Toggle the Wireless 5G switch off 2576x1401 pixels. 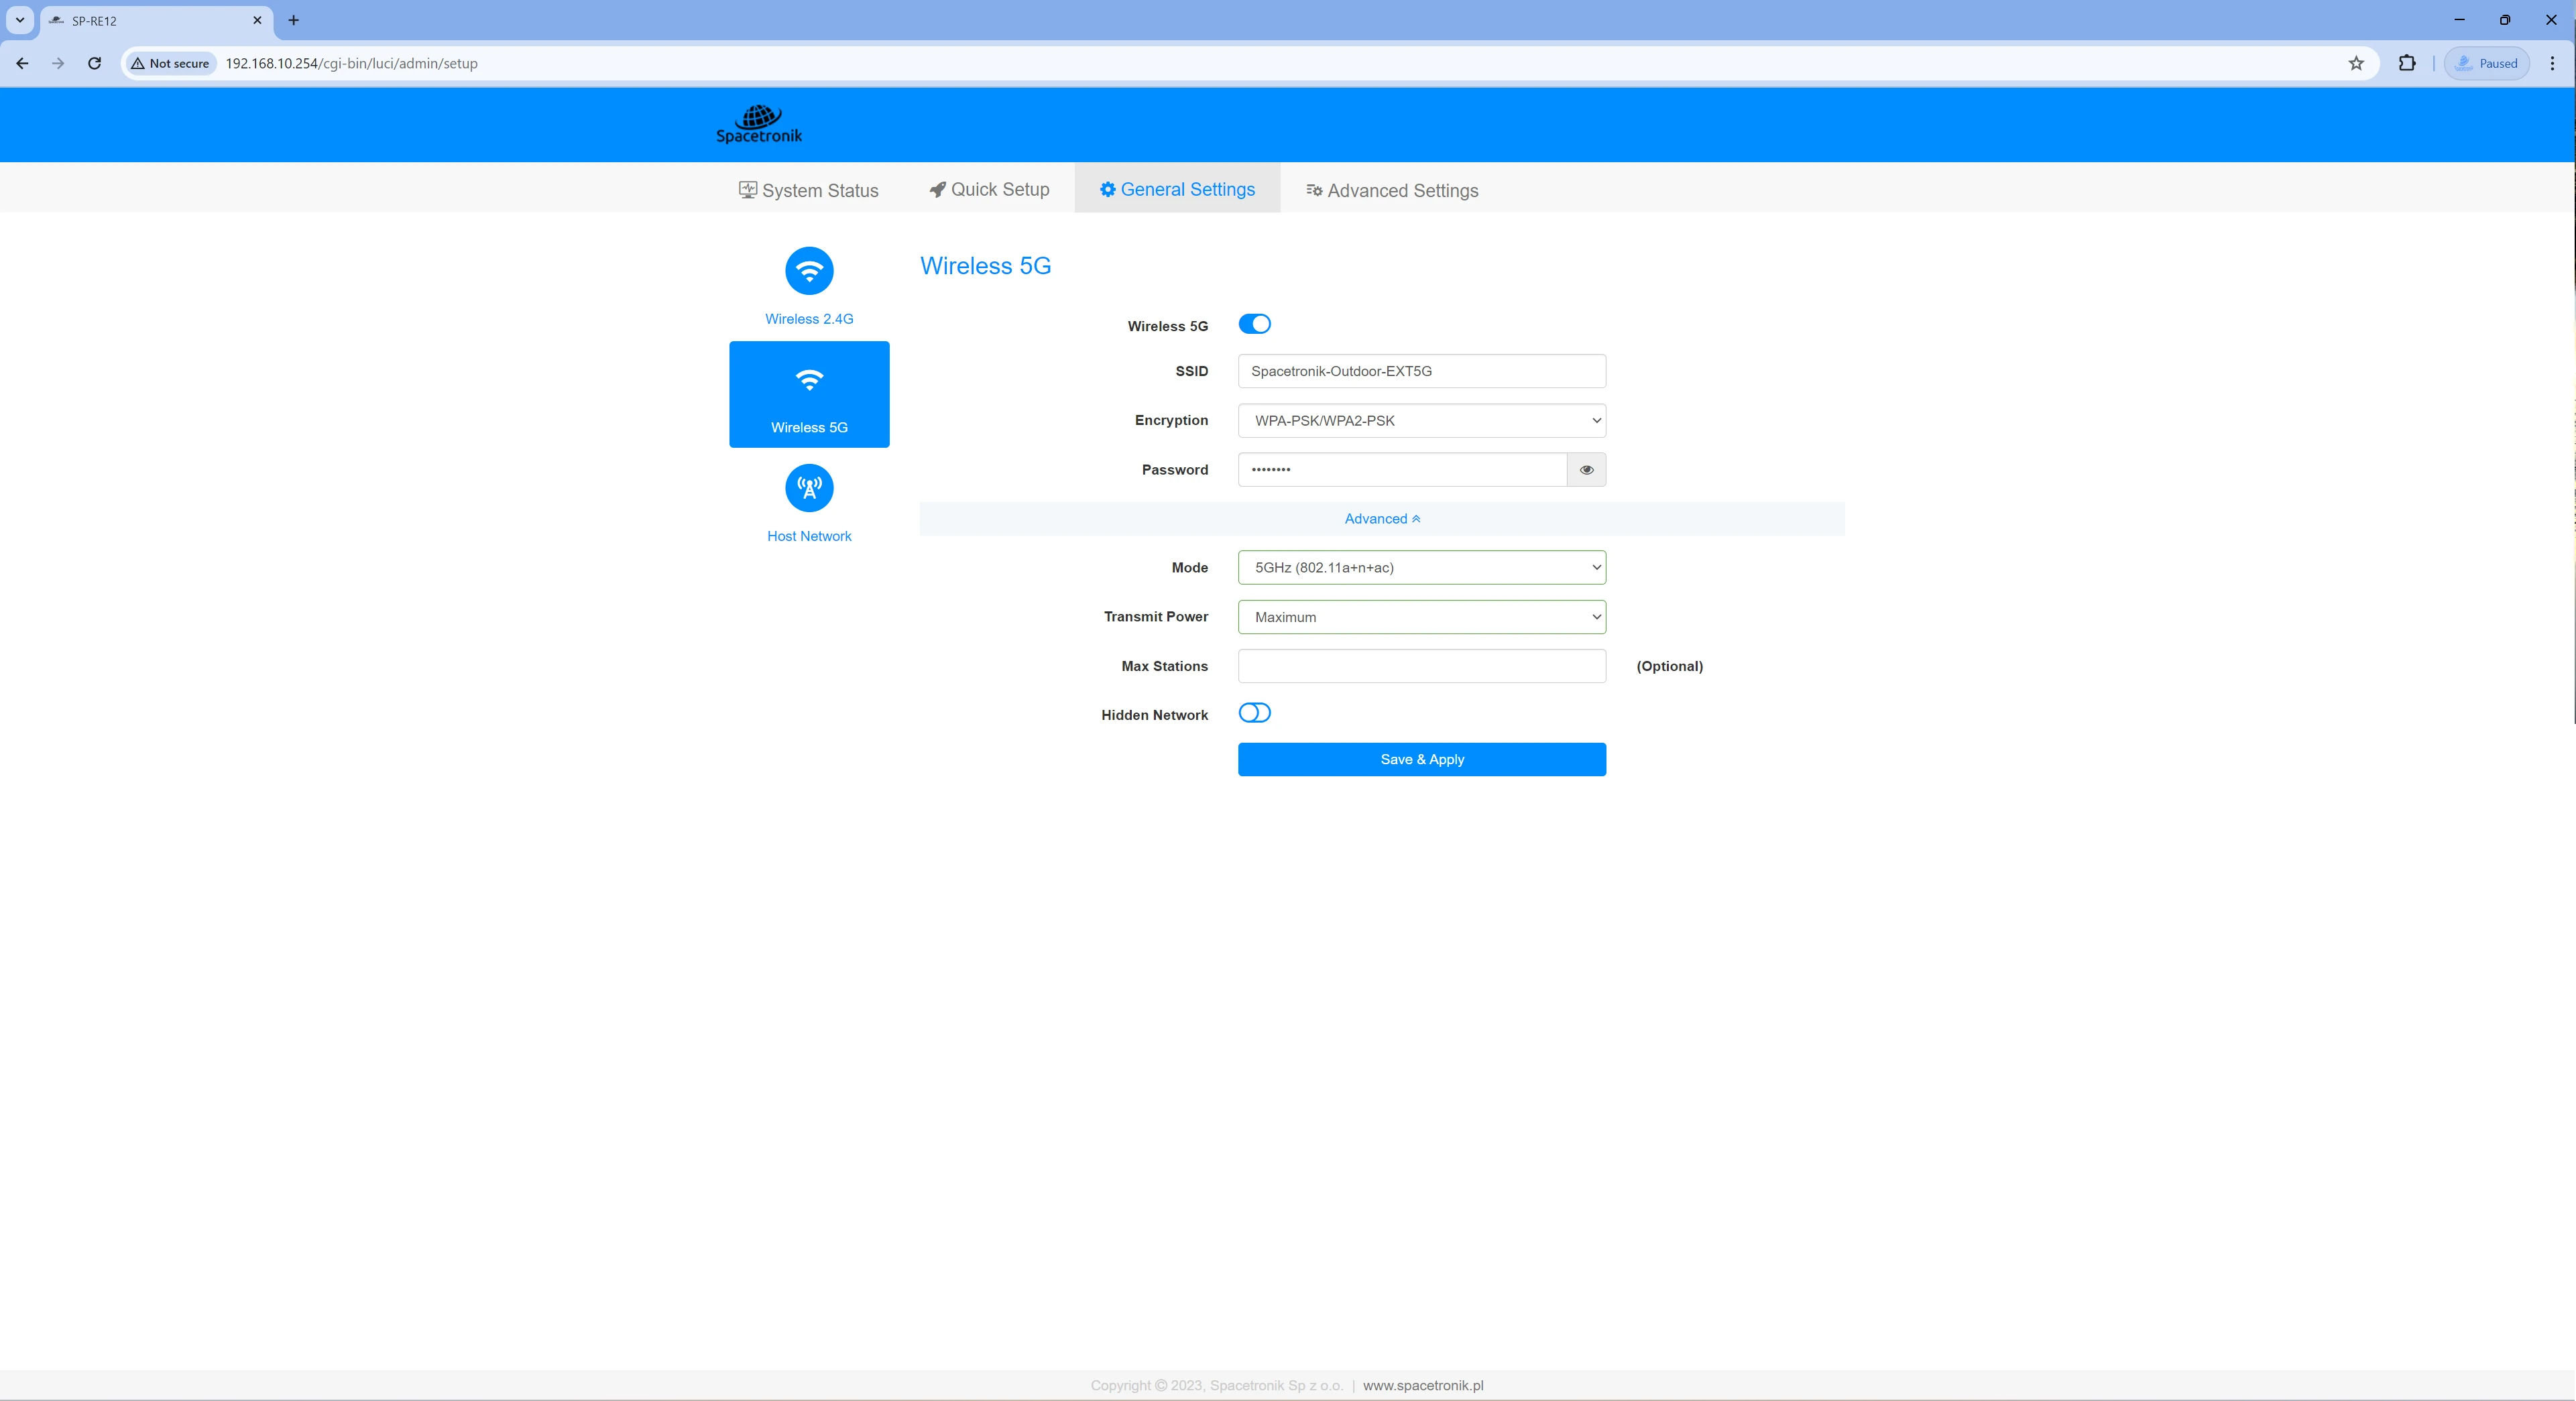pyautogui.click(x=1254, y=324)
